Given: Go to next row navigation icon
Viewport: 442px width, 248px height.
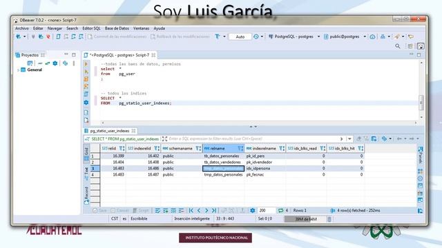Looking at the screenshot, I should pos(206,211).
